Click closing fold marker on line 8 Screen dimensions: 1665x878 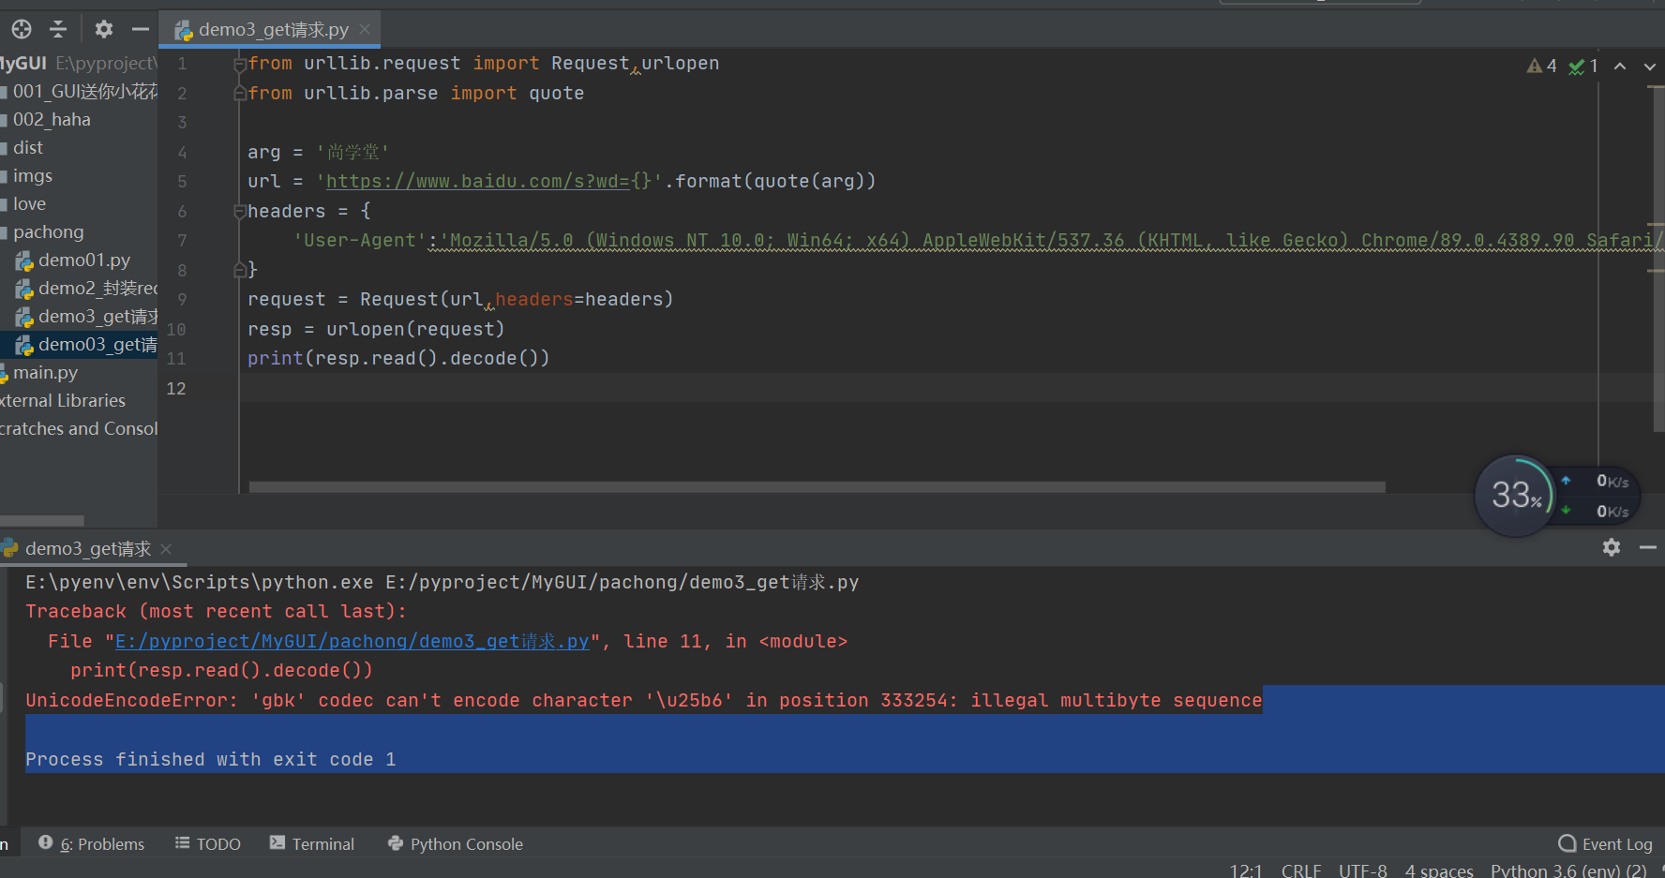[x=239, y=270]
